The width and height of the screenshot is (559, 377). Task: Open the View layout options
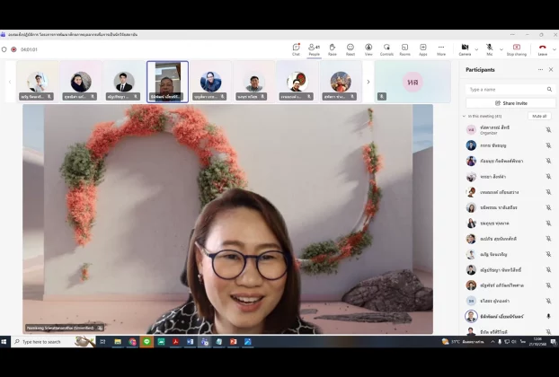[x=368, y=48]
